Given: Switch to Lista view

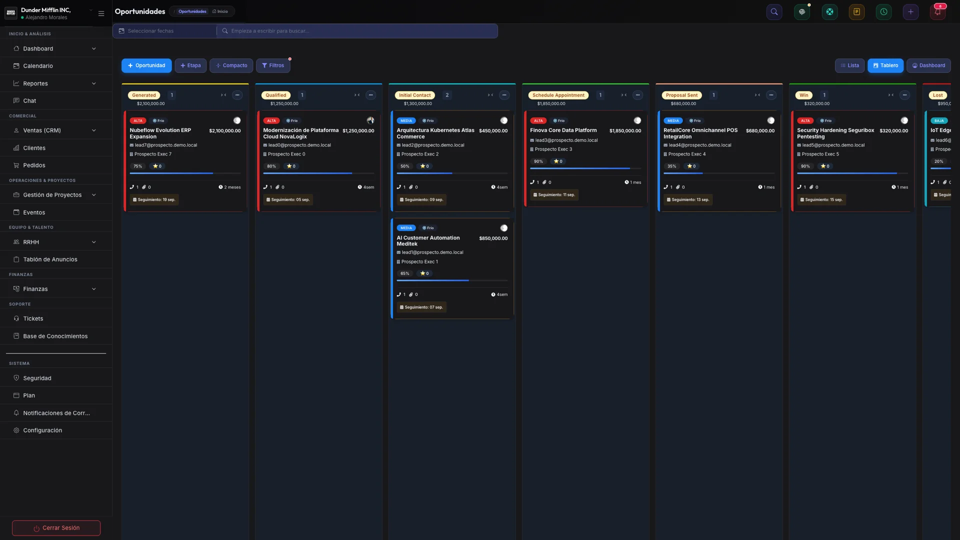Looking at the screenshot, I should tap(849, 65).
